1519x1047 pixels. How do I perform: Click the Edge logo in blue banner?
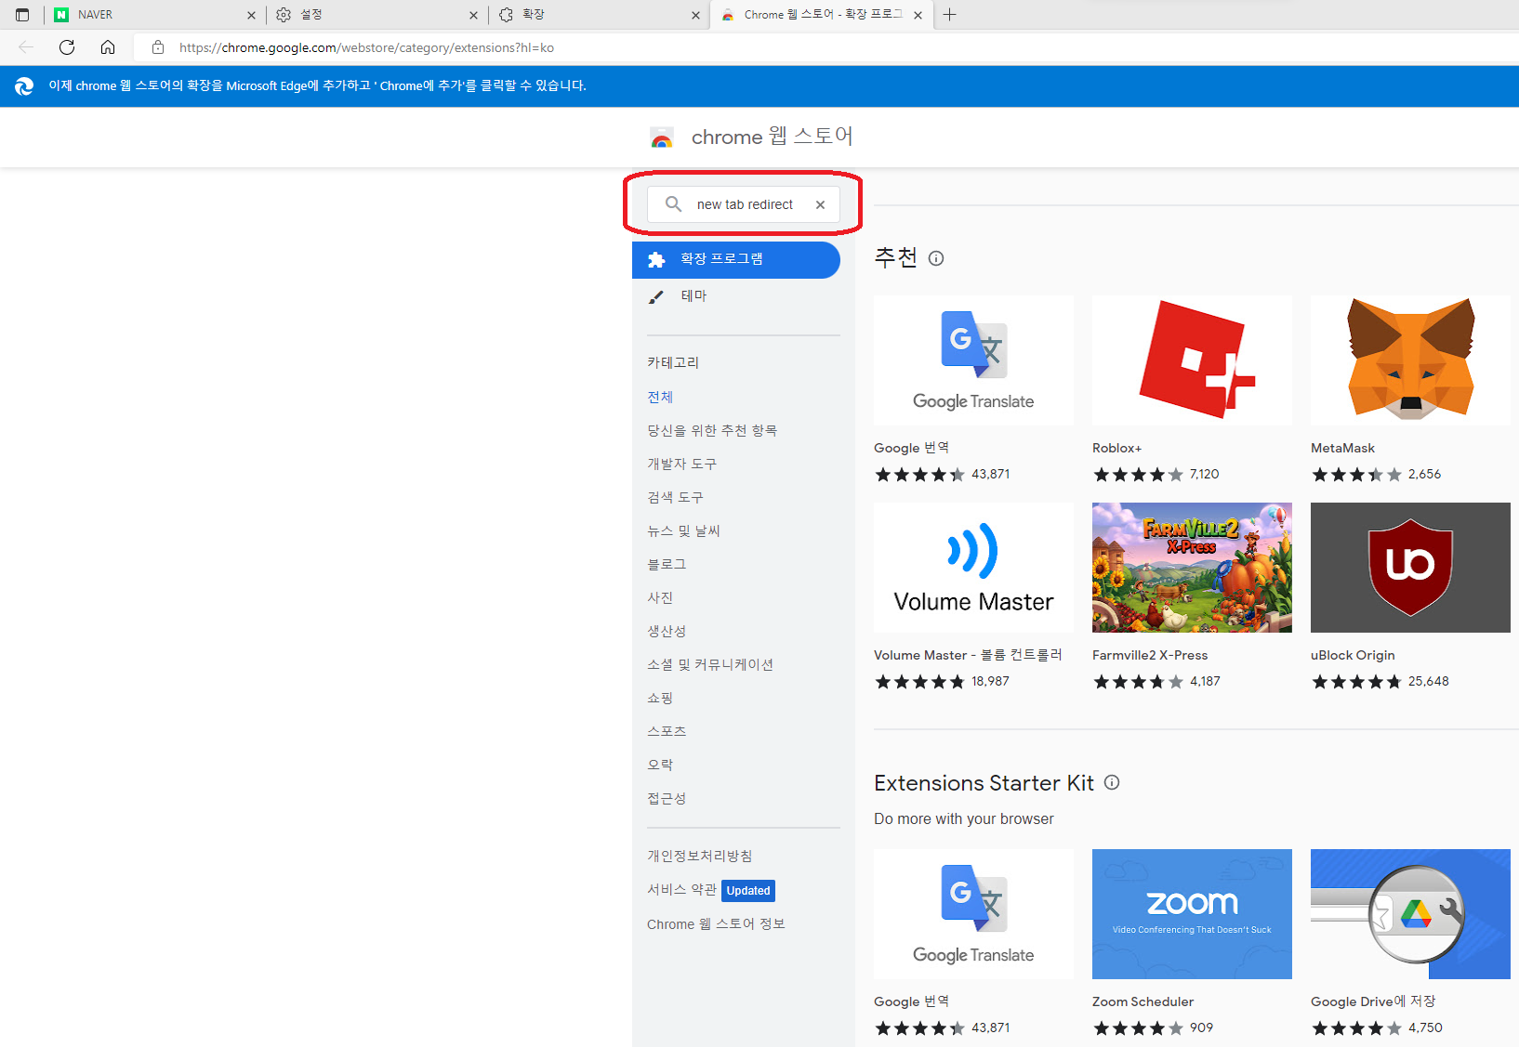[x=24, y=85]
